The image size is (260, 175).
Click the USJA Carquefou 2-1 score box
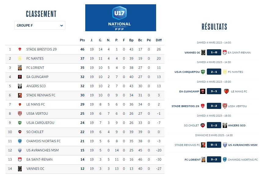[x=214, y=72]
